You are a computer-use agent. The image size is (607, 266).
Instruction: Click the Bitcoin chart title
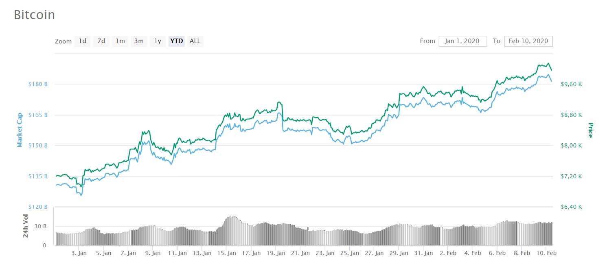coord(34,15)
